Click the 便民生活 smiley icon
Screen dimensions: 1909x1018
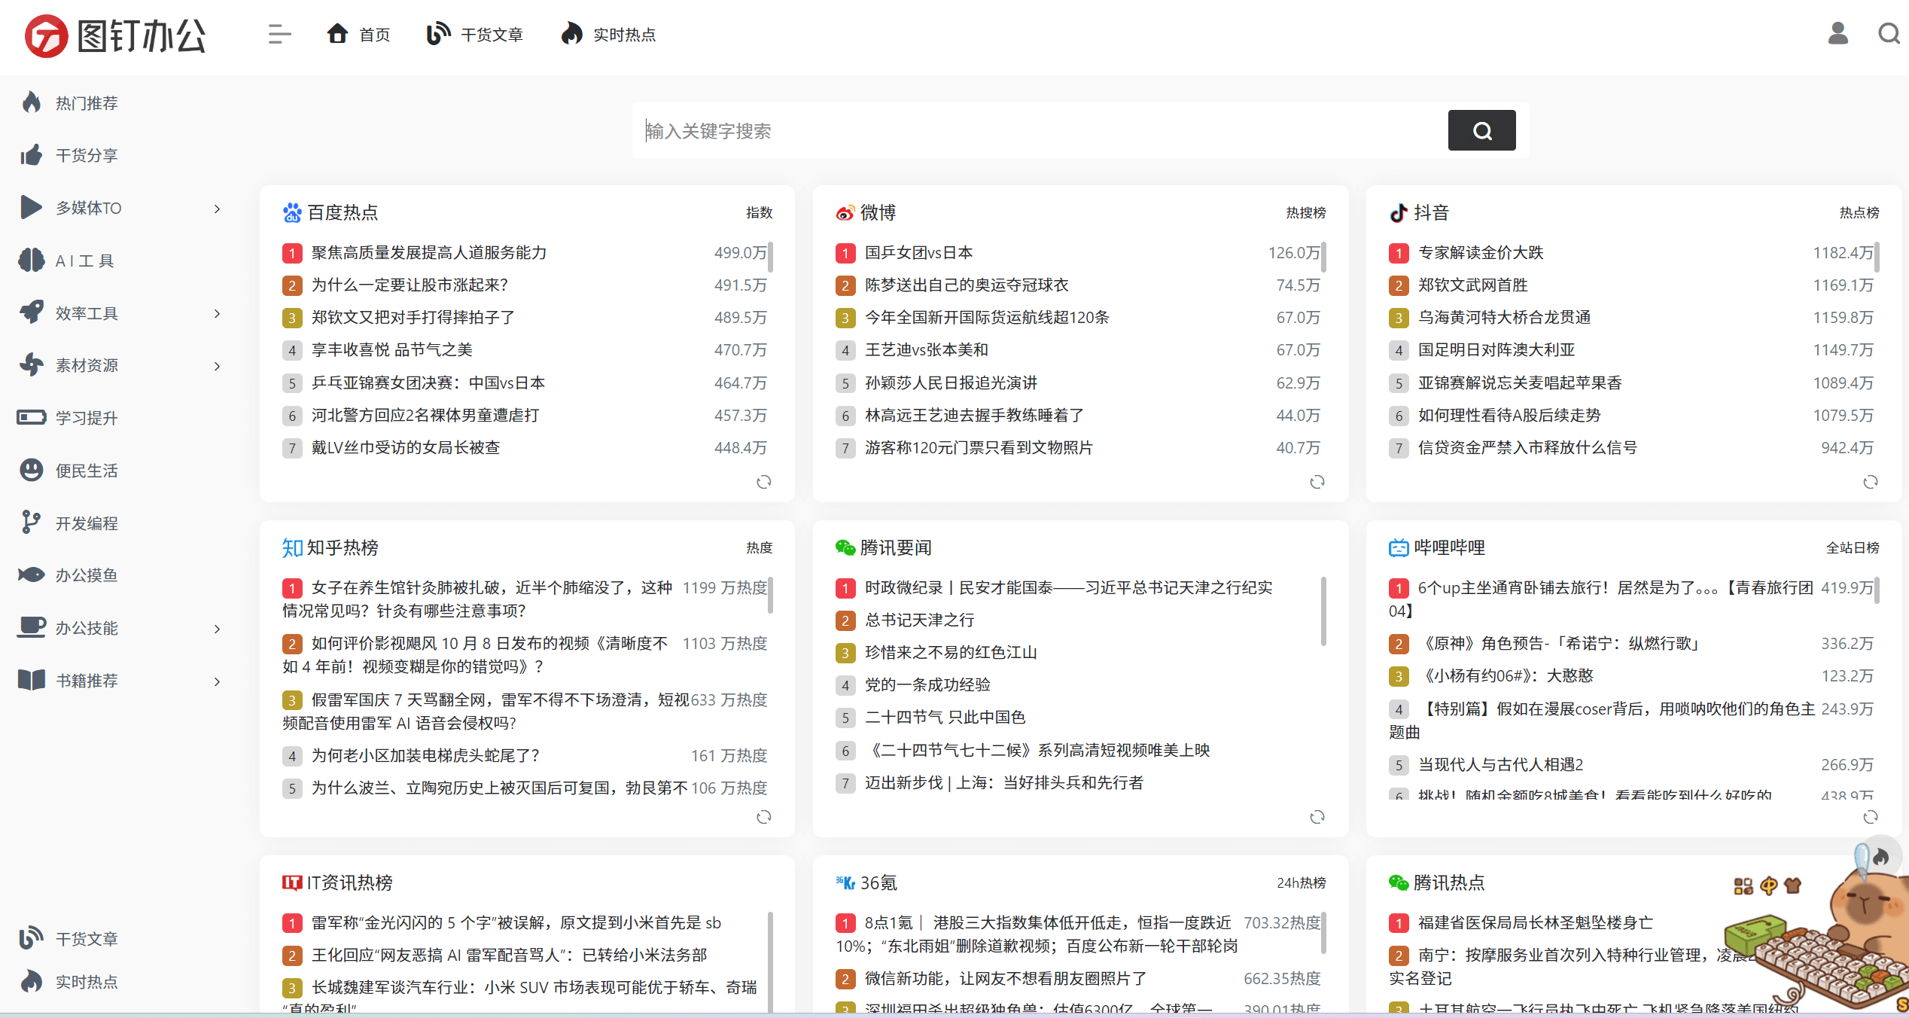click(32, 470)
